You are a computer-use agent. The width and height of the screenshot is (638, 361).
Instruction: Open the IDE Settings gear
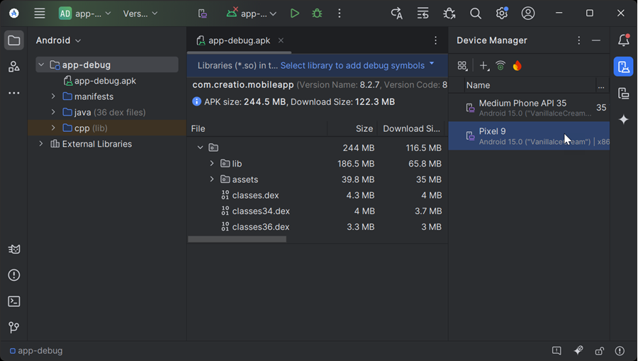(x=502, y=13)
